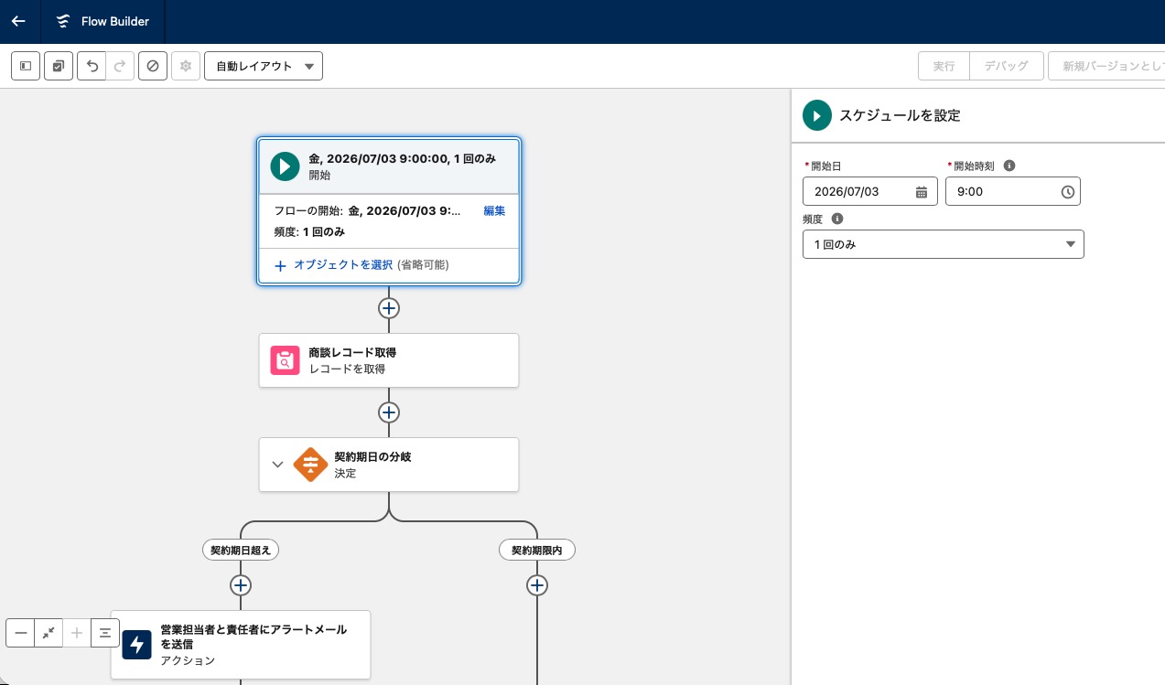Screen dimensions: 1165x685
Task: Click the greyed canvas zoom-in button
Action: click(77, 633)
